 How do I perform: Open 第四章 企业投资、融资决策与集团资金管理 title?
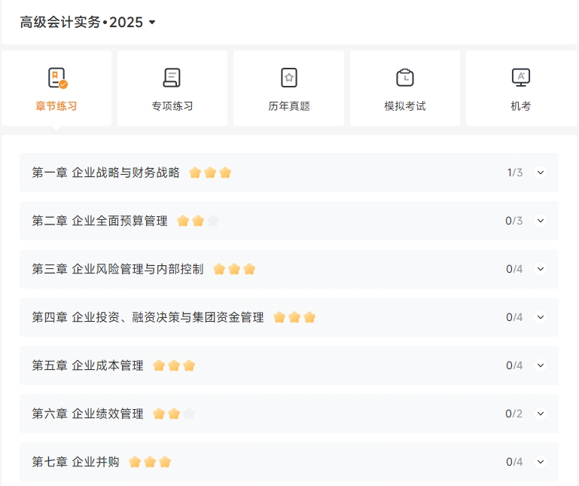[x=148, y=317]
